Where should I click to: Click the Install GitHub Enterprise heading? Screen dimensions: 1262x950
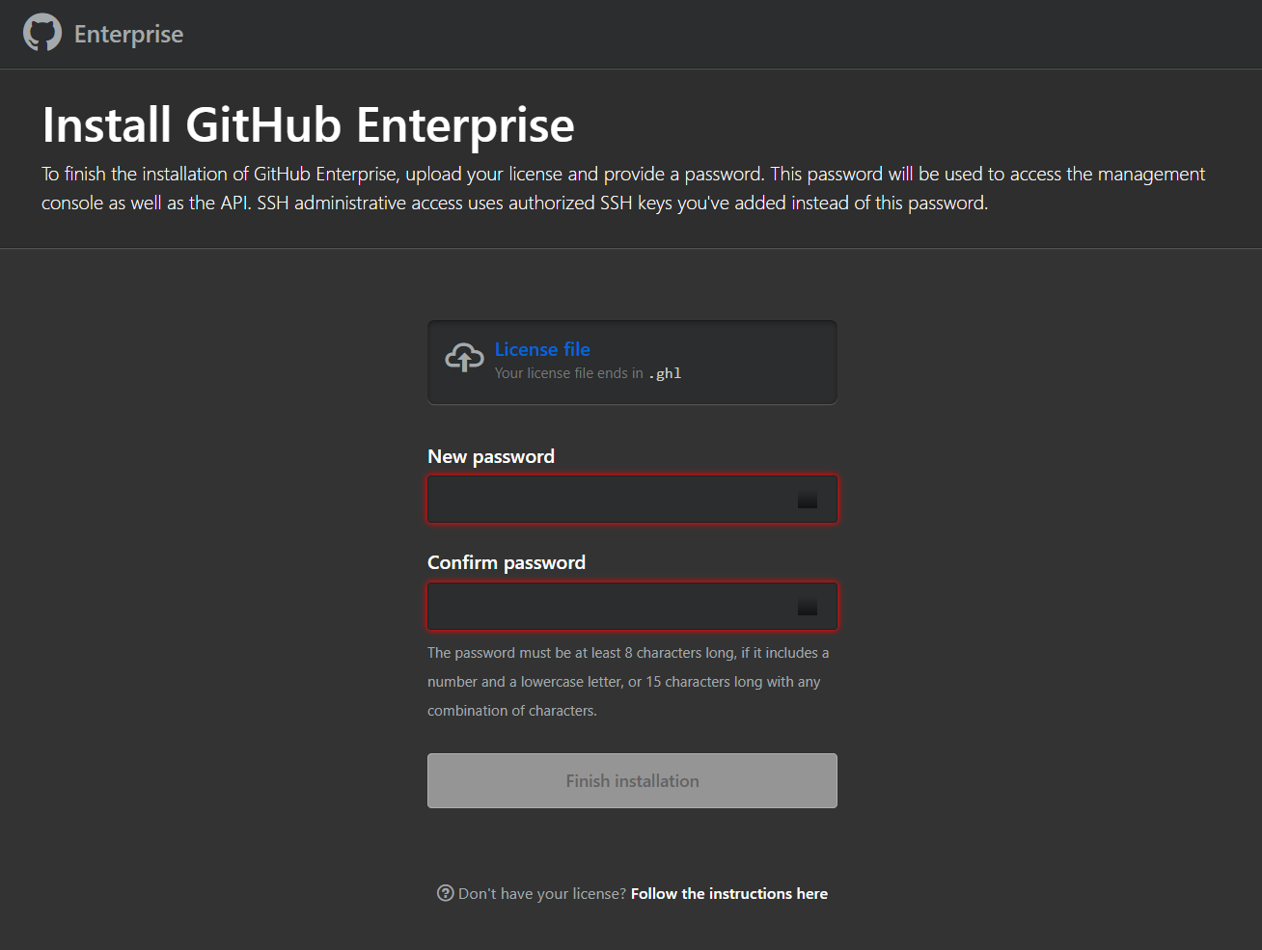pyautogui.click(x=308, y=125)
